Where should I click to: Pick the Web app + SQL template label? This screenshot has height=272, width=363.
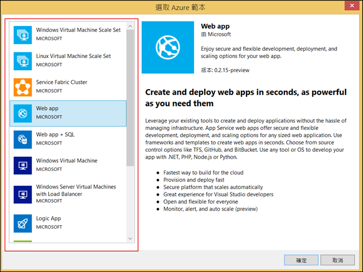click(55, 135)
